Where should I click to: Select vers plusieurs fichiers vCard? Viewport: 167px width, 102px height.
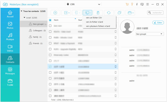click(x=98, y=26)
